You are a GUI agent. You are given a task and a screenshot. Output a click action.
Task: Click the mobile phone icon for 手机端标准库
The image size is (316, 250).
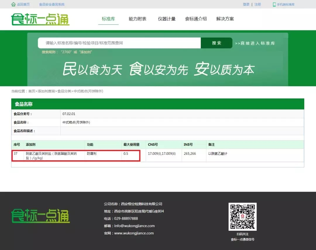(x=274, y=4)
